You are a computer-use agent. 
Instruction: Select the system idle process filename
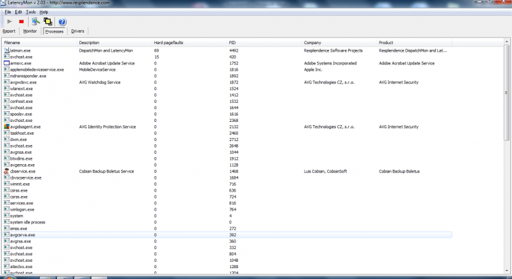(x=28, y=222)
